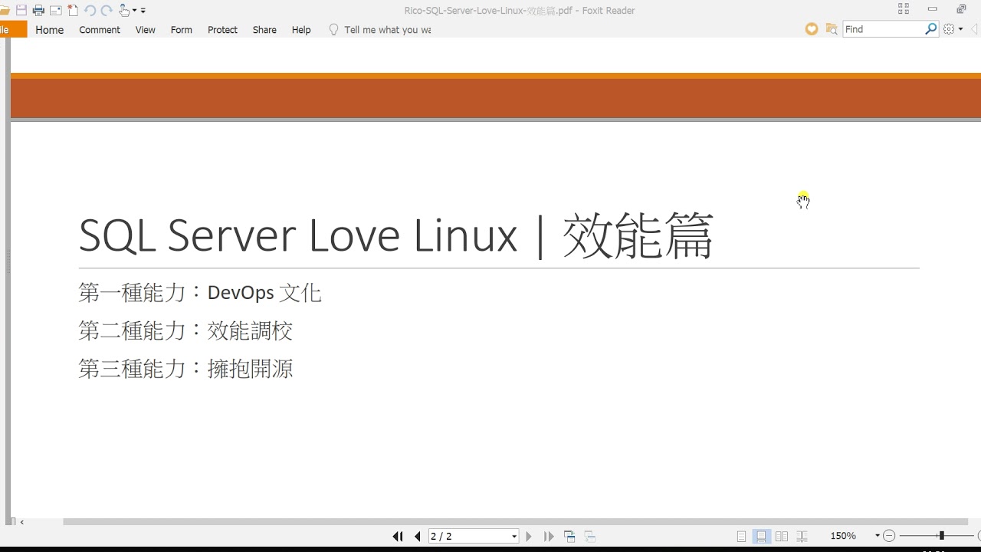This screenshot has width=981, height=552.
Task: Click the Tell me what you want field
Action: (x=387, y=30)
